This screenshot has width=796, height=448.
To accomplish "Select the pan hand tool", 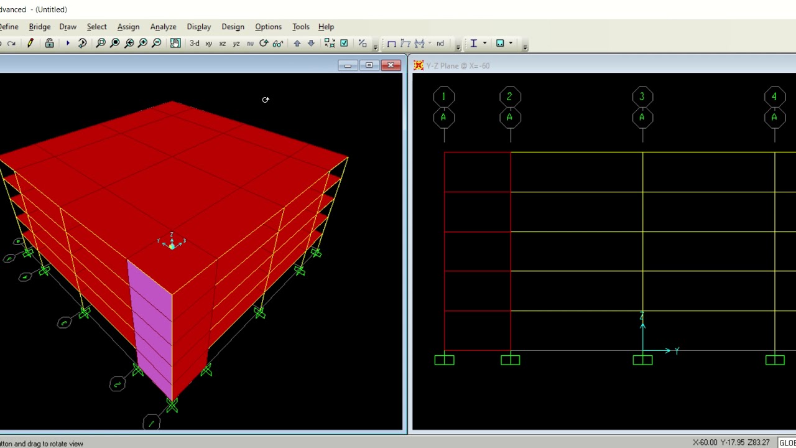I will pos(175,43).
